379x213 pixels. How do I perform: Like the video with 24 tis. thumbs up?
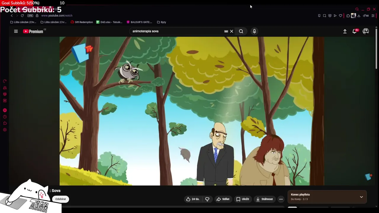click(193, 199)
